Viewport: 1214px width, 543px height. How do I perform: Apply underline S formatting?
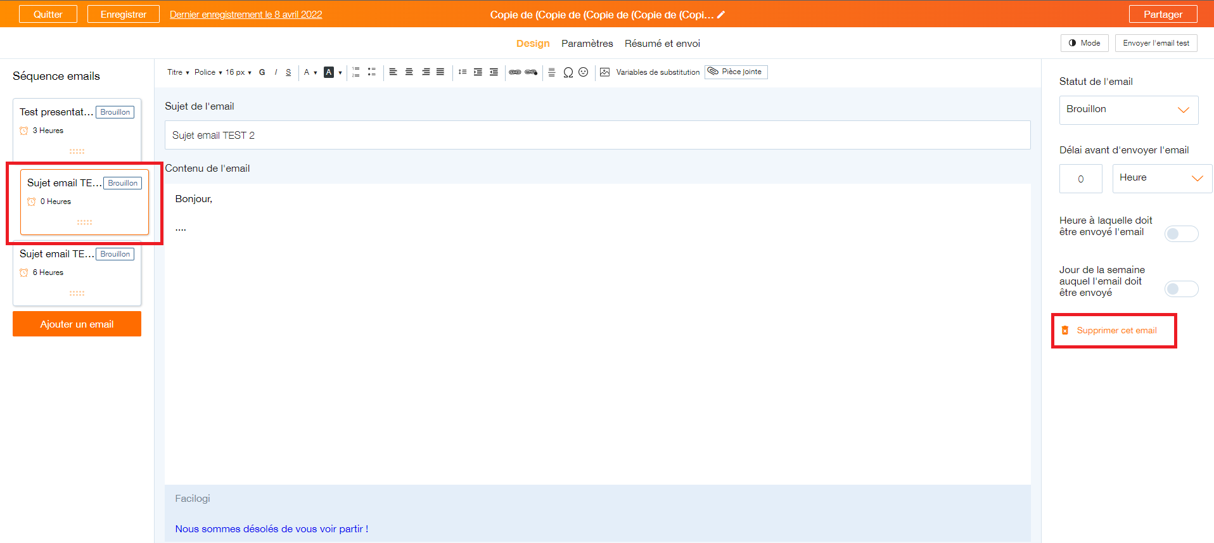pyautogui.click(x=288, y=72)
